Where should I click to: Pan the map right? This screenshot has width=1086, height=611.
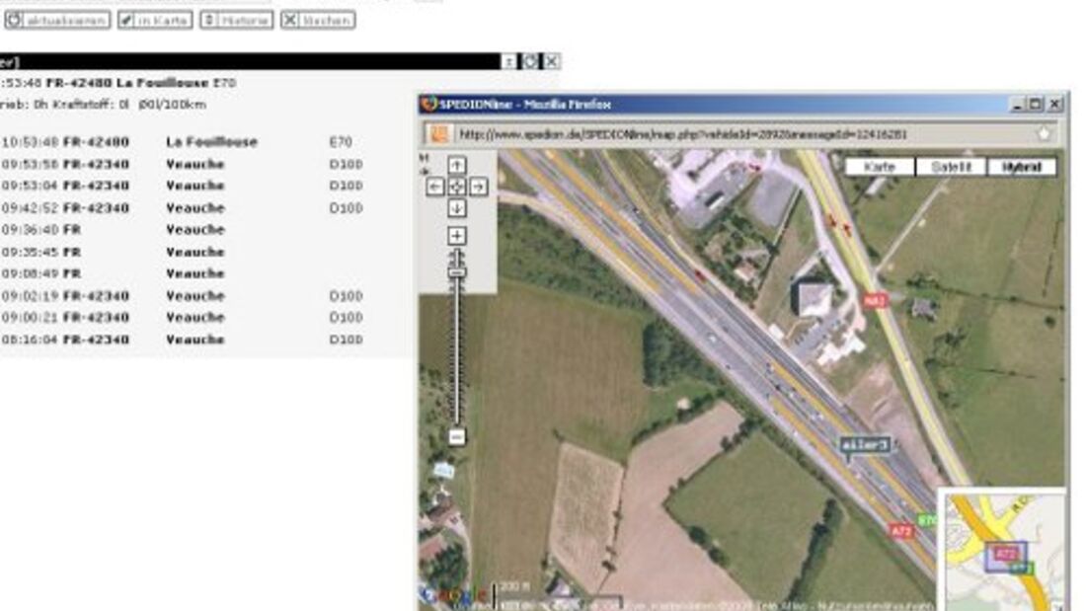[479, 187]
